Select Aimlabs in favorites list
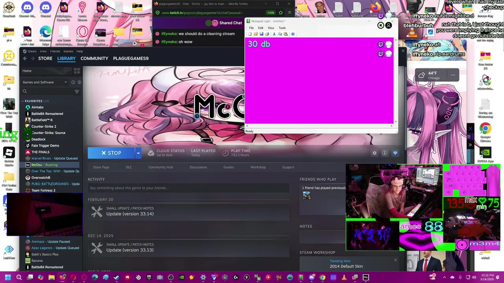Image resolution: width=504 pixels, height=283 pixels. pos(37,107)
